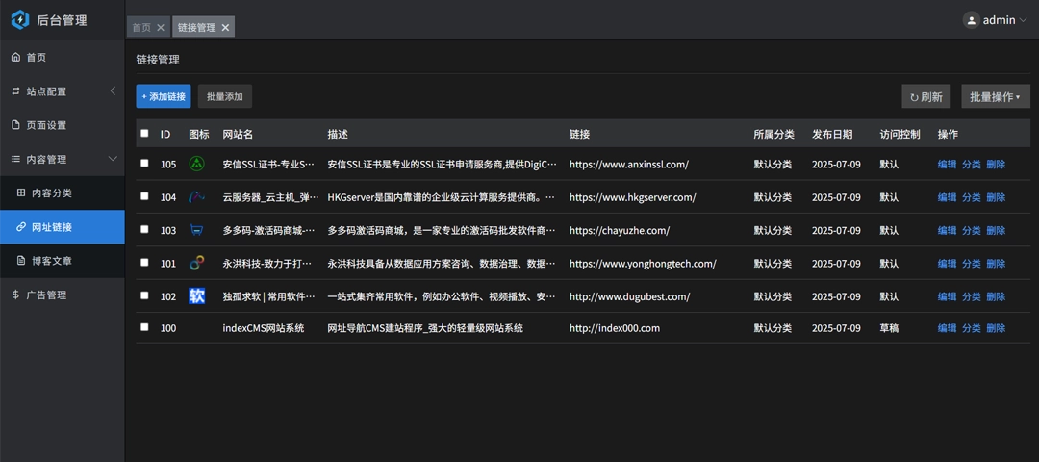Click the colorful ring icon for row 101
Viewport: 1039px width, 462px height.
[197, 263]
